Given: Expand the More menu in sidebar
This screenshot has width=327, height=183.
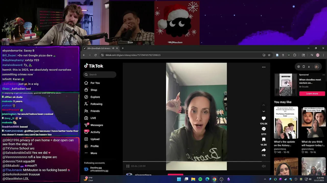Looking at the screenshot, I should tap(91, 153).
